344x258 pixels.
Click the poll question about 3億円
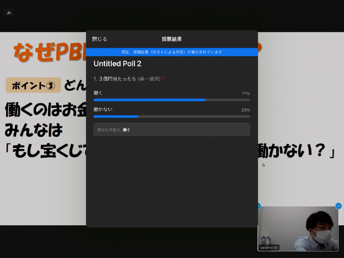[126, 79]
